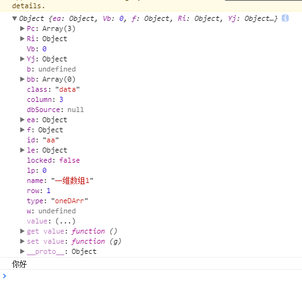Select the b: undefined property row
Screen dimensions: 302x283
coord(51,69)
